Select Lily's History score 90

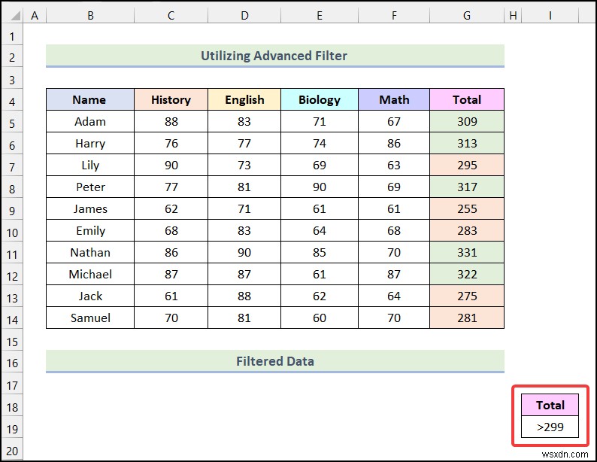point(171,165)
